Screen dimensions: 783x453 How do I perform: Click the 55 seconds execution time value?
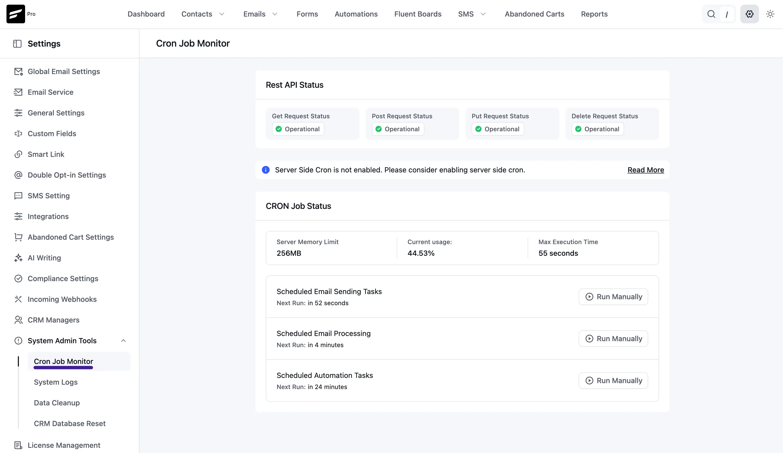pyautogui.click(x=558, y=253)
